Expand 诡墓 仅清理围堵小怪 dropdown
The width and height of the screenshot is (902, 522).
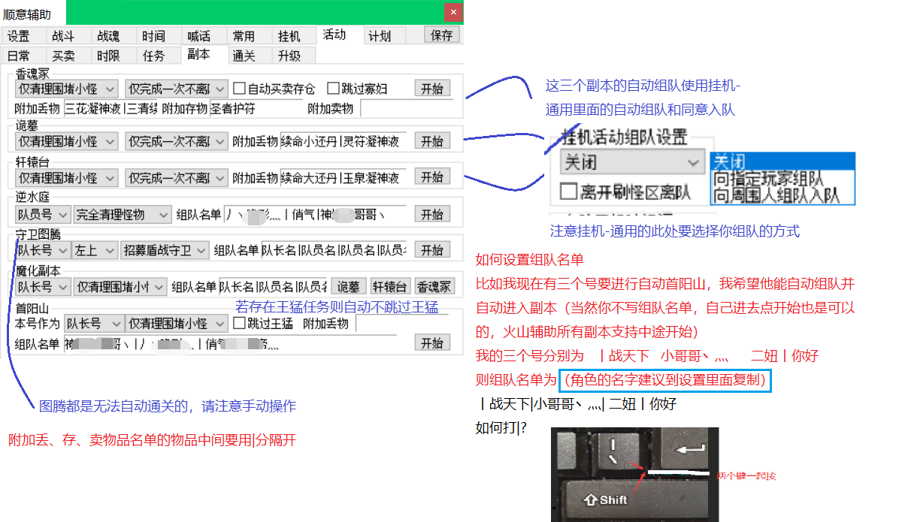[67, 140]
